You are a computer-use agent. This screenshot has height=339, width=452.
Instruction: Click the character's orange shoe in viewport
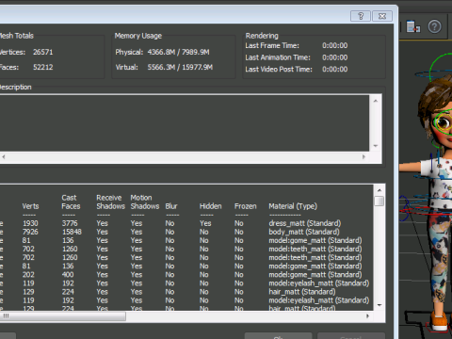(x=439, y=320)
